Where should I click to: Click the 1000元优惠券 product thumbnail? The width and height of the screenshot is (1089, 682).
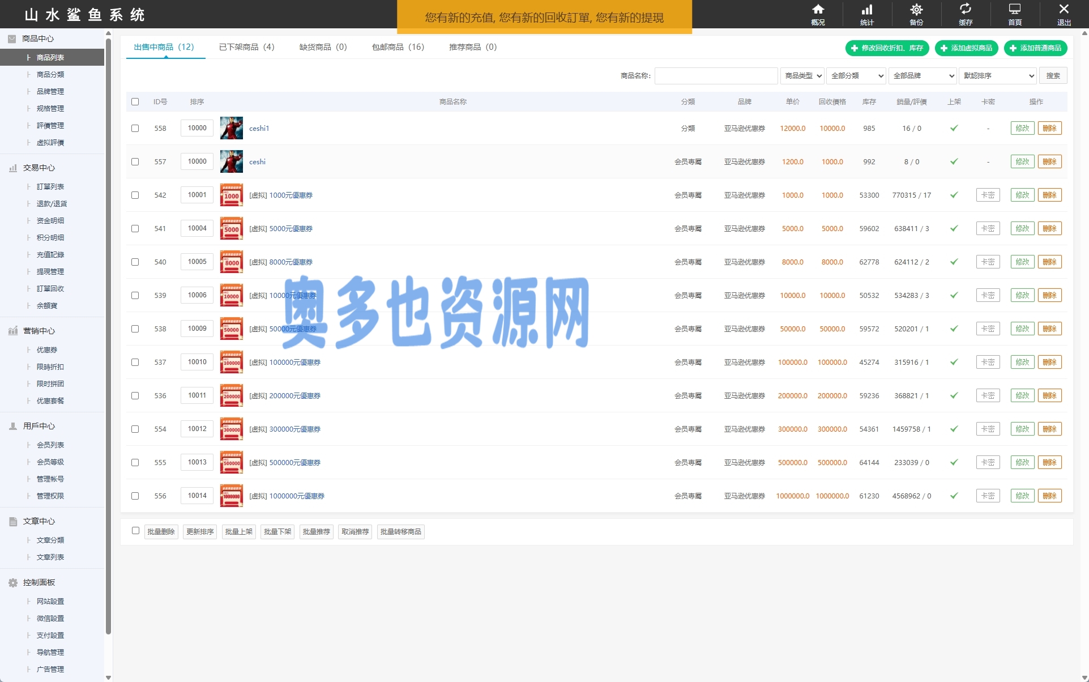pos(231,195)
